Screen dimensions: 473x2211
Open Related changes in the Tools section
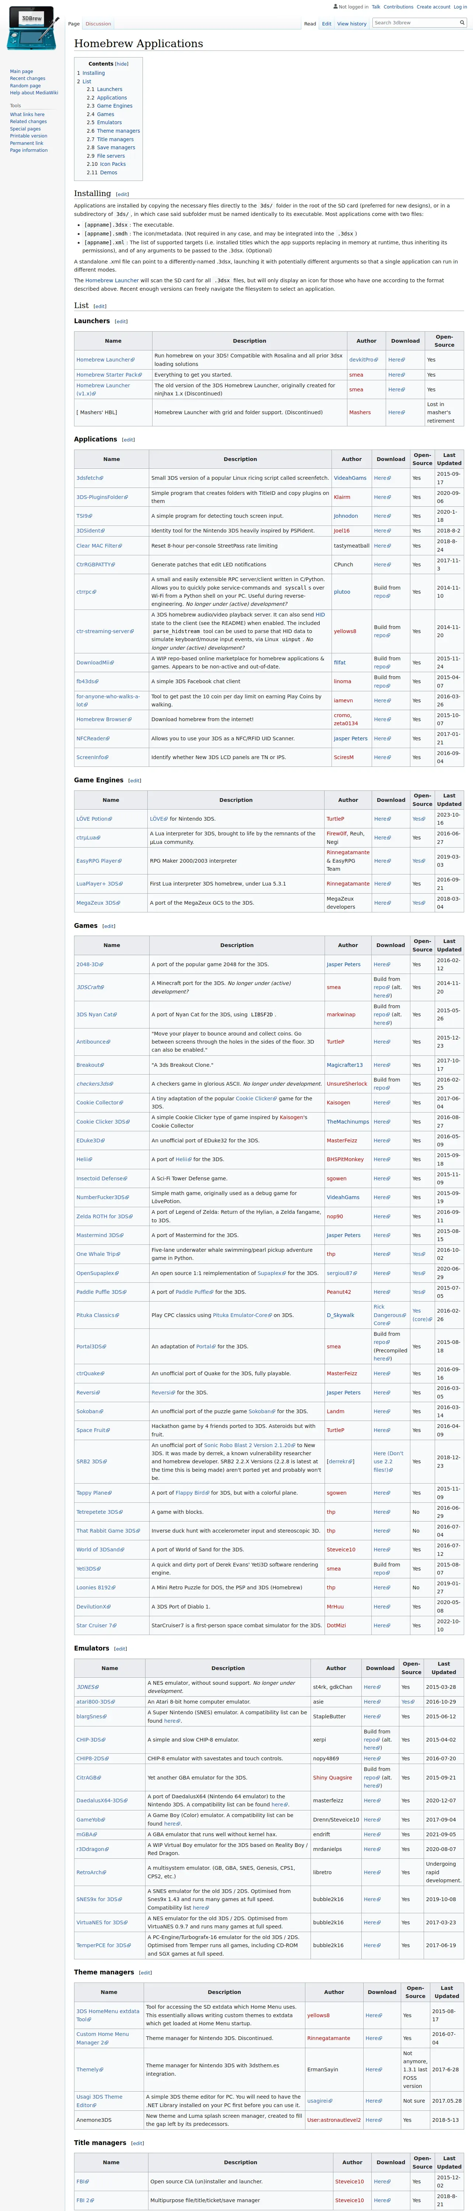point(28,122)
